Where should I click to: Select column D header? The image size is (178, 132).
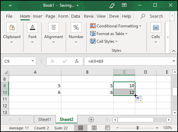tap(145, 72)
